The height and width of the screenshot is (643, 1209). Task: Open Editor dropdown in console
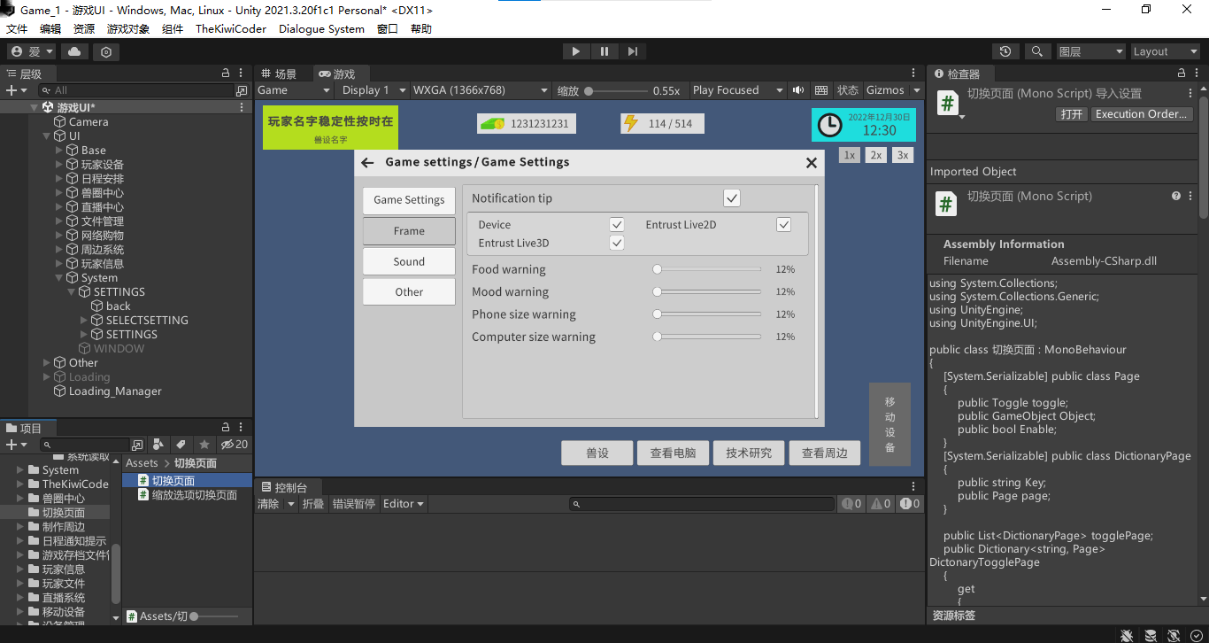pos(403,503)
